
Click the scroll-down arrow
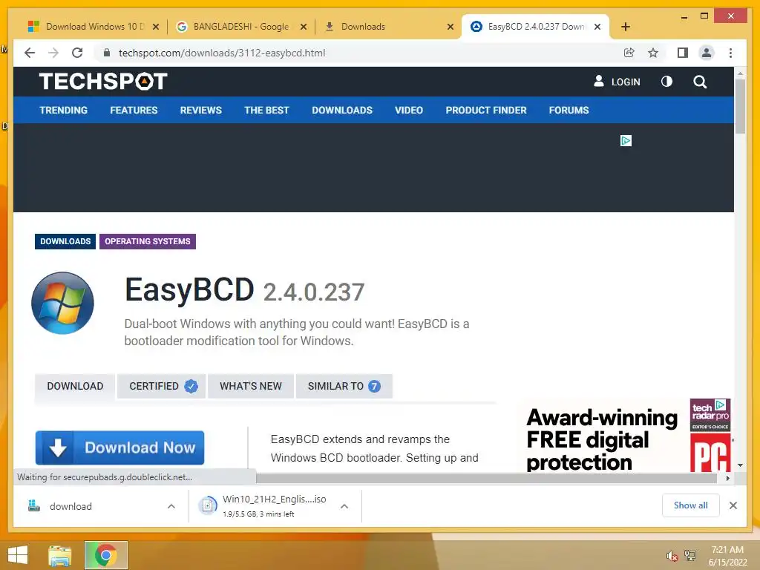tap(740, 465)
